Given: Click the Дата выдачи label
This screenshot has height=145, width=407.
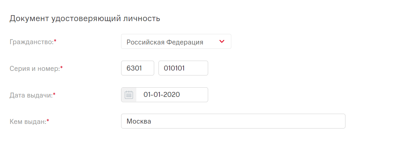Looking at the screenshot, I should pyautogui.click(x=31, y=95).
